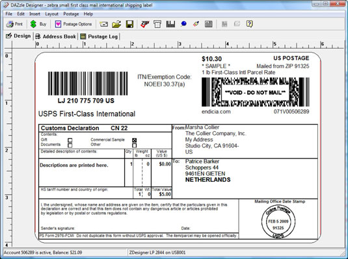The width and height of the screenshot is (348, 259).
Task: Open the Postage menu
Action: coord(71,14)
